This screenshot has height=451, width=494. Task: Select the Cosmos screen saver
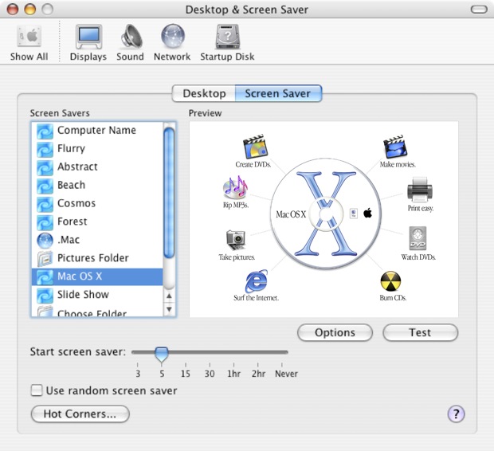point(97,204)
